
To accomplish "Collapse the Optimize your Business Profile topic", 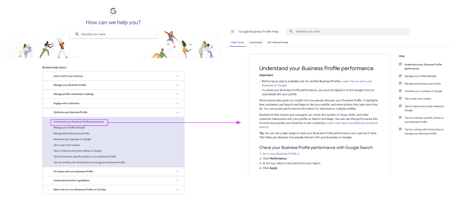I will [113, 112].
